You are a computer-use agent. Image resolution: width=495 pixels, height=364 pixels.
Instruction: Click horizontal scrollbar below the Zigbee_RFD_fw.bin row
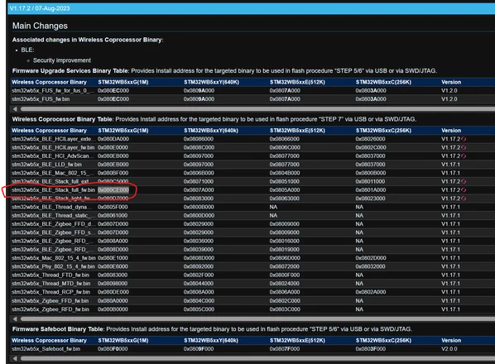pyautogui.click(x=257, y=318)
